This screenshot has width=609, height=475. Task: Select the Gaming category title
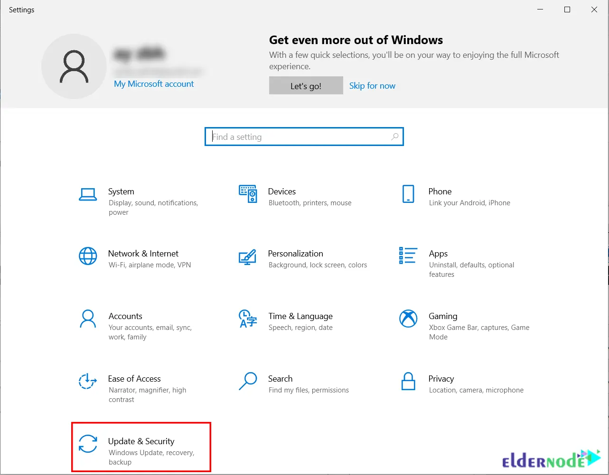click(443, 316)
